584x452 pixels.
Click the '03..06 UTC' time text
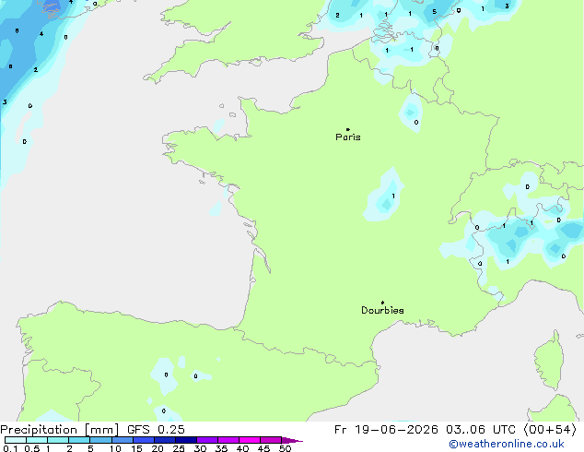[x=481, y=430]
